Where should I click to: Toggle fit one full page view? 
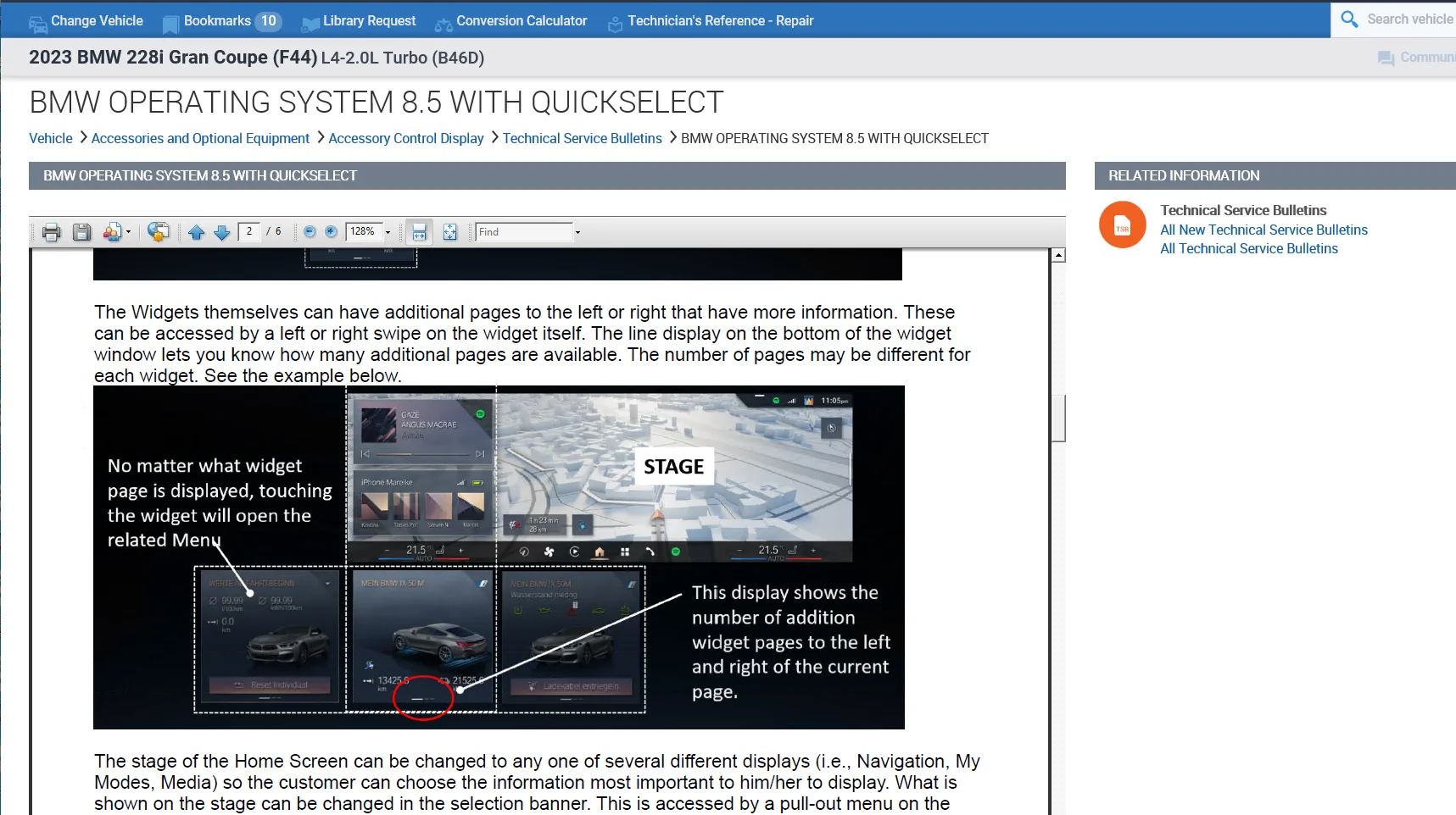450,232
